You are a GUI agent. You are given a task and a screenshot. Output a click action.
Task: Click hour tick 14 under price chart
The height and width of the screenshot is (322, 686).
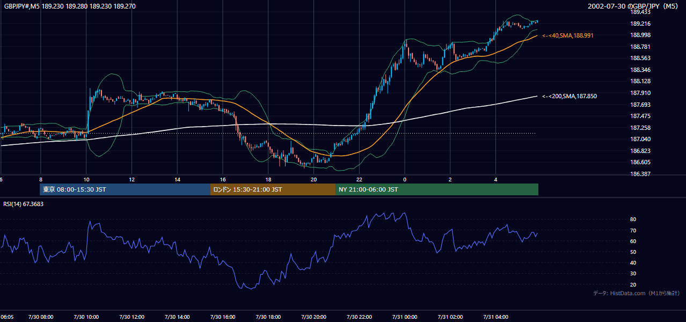177,179
